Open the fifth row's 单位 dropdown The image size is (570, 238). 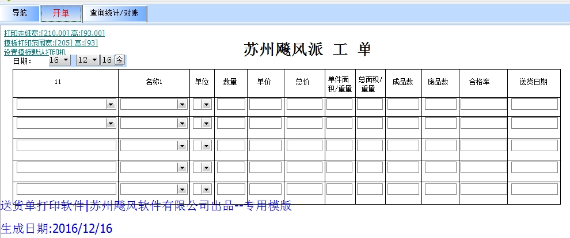[207, 189]
